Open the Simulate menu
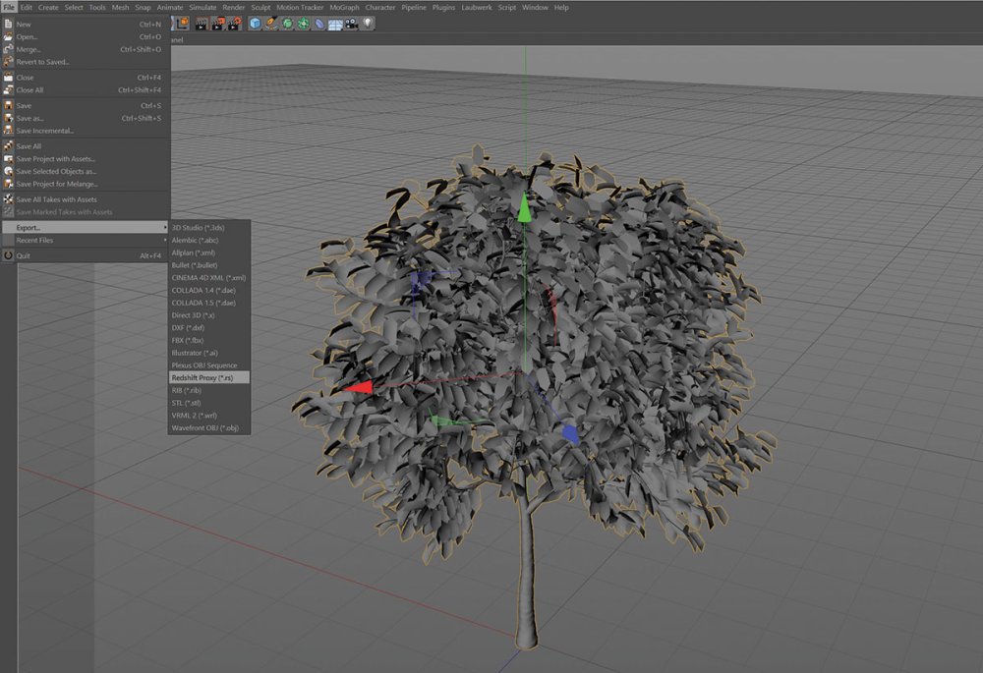The image size is (983, 673). 202,8
